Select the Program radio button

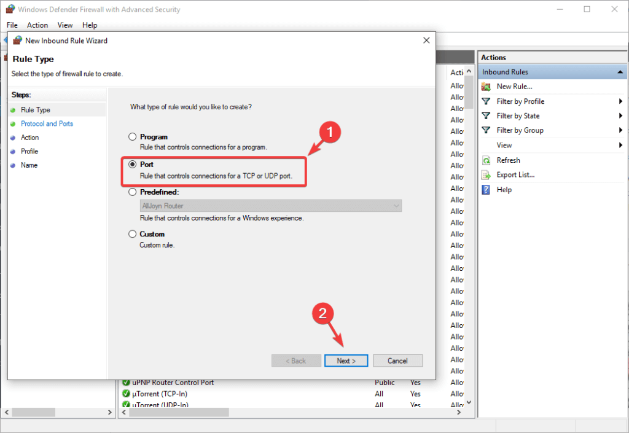pyautogui.click(x=132, y=137)
